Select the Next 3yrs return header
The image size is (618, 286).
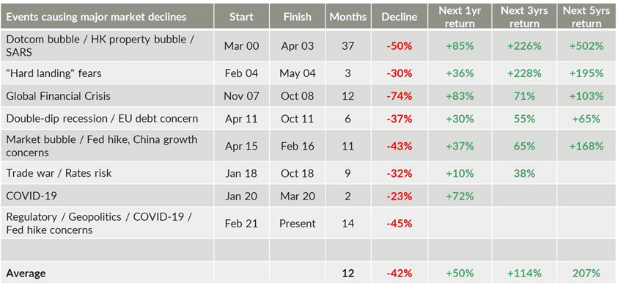524,17
